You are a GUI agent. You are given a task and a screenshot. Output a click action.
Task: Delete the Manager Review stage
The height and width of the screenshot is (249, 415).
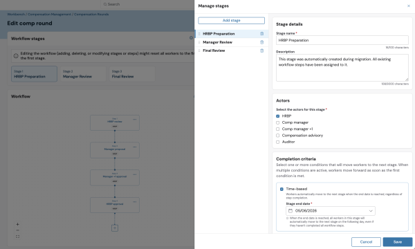tap(261, 42)
